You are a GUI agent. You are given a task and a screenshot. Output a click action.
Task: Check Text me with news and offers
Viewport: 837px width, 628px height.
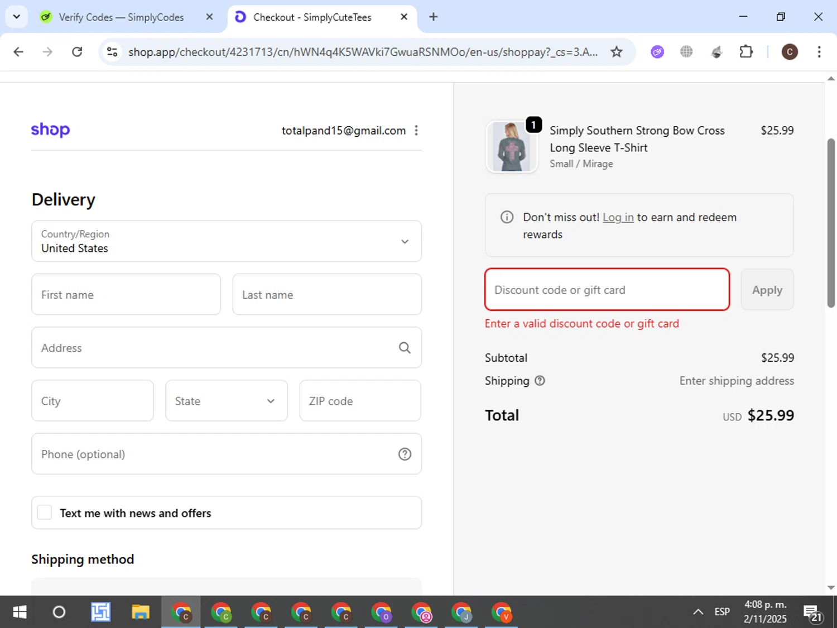coord(45,512)
